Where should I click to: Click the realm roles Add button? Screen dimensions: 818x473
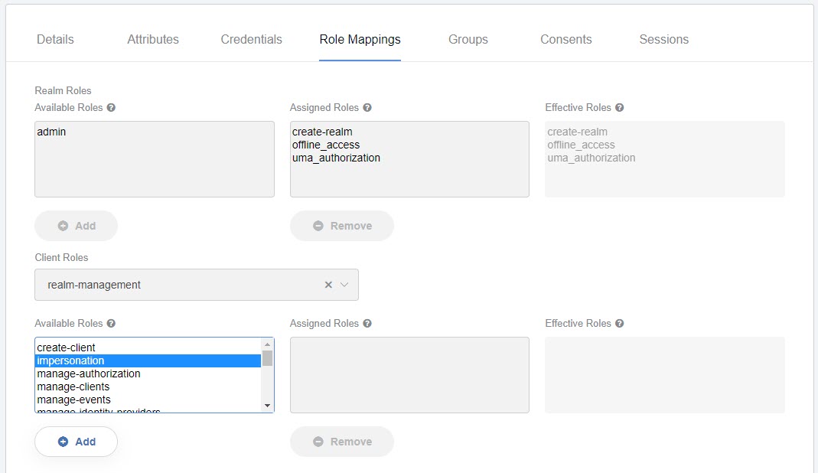coord(77,226)
